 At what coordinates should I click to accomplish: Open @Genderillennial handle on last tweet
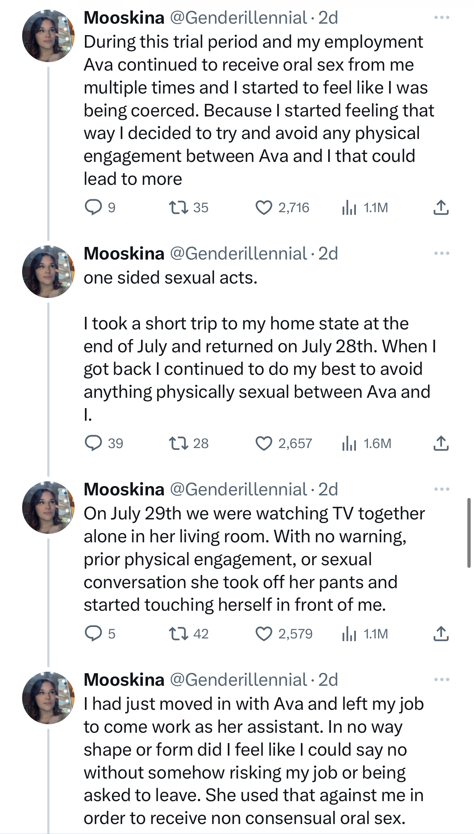pyautogui.click(x=238, y=679)
